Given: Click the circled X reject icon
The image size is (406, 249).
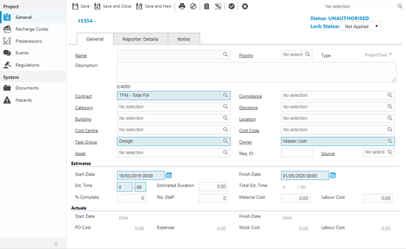Looking at the screenshot, I should (x=245, y=6).
